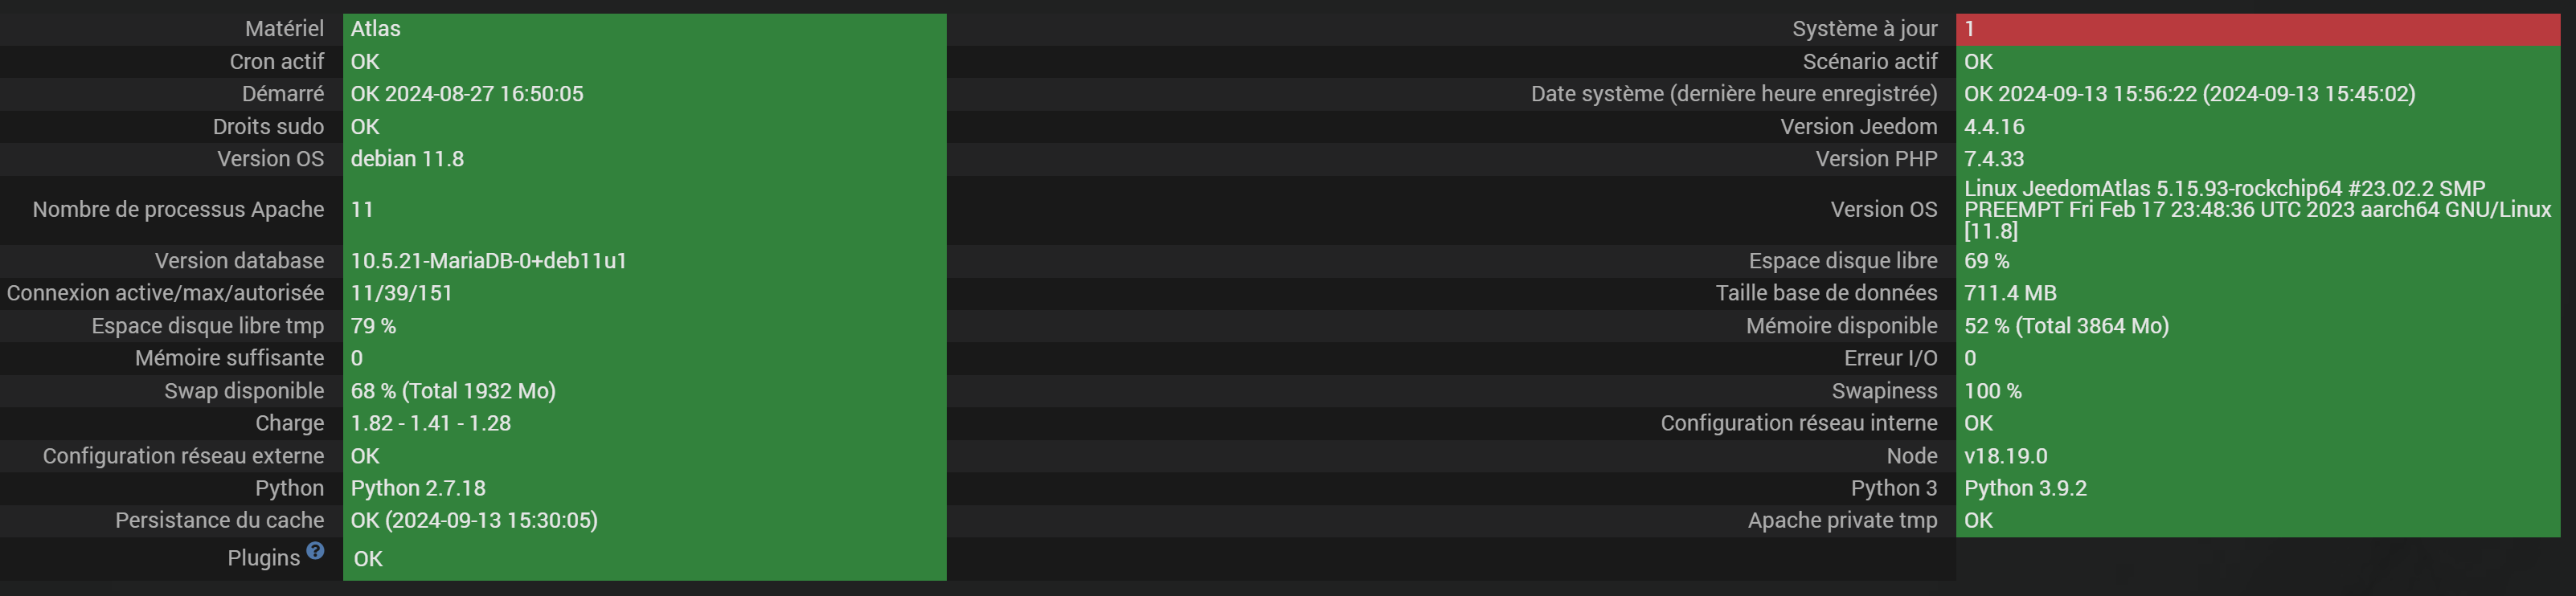
Task: Select the Espace disque libre 69 % cell
Action: [x=2257, y=261]
